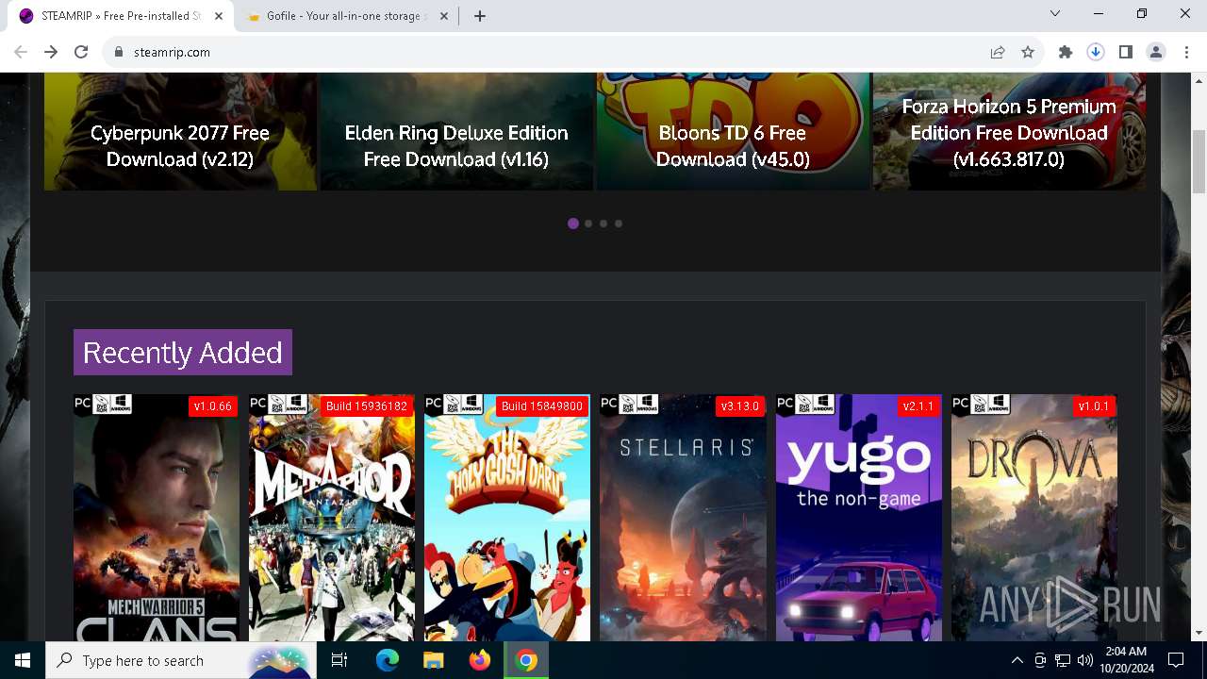This screenshot has width=1207, height=679.
Task: Open the MechWarrior 5 Clans cover
Action: 157,518
